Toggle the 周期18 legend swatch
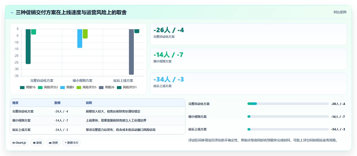 tap(22, 87)
